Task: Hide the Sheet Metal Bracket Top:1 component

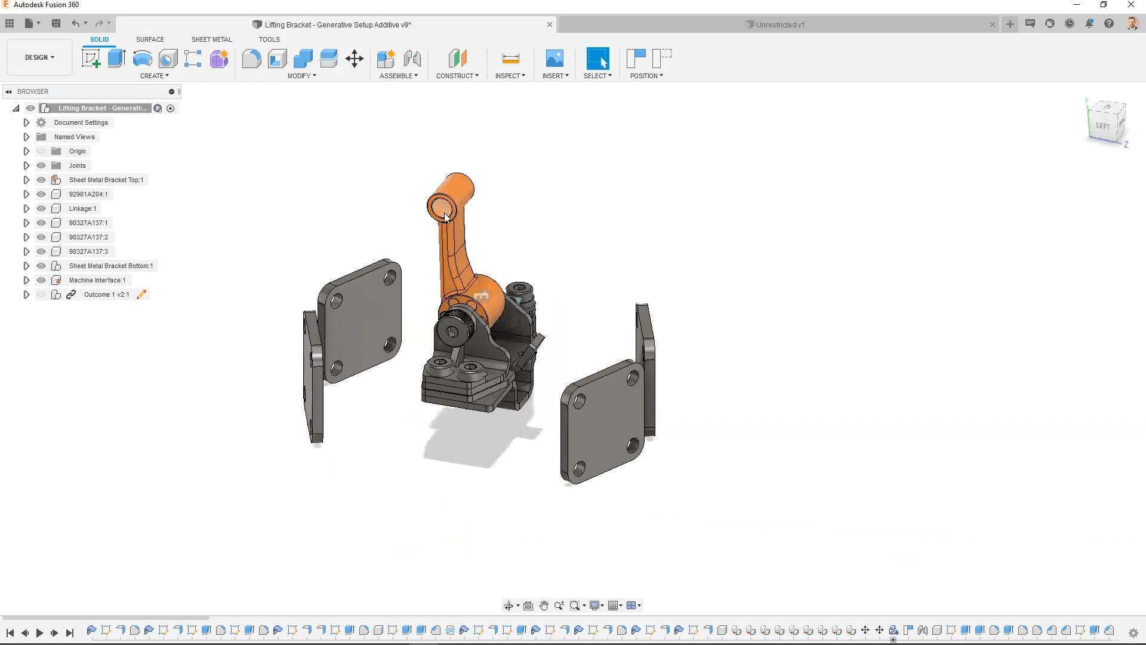Action: pos(41,179)
